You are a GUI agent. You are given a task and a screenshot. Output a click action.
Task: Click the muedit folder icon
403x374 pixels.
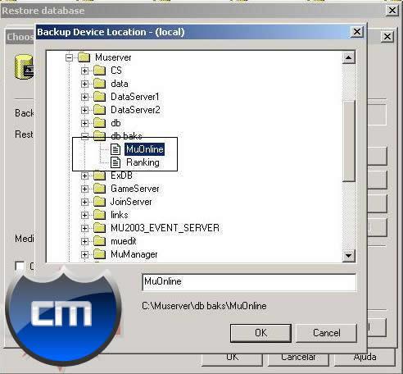[x=100, y=241]
